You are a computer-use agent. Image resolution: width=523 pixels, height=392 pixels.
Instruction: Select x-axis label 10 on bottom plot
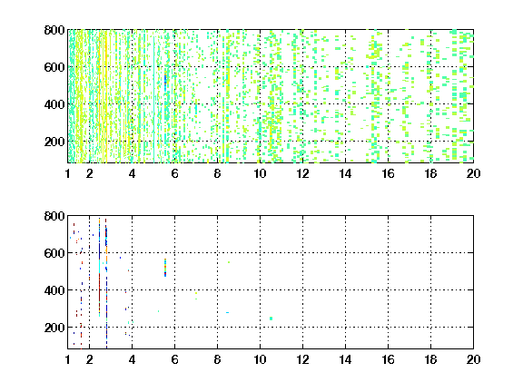260,359
